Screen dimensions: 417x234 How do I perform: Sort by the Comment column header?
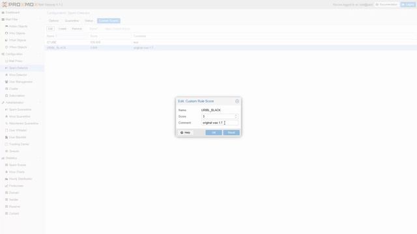coord(274,36)
